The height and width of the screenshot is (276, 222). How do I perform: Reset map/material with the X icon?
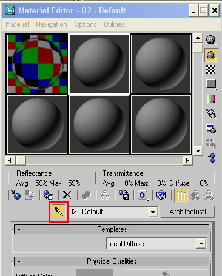(67, 195)
